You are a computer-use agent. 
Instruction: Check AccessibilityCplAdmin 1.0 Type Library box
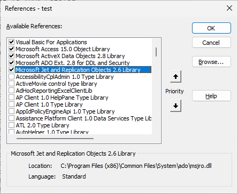(x=11, y=77)
